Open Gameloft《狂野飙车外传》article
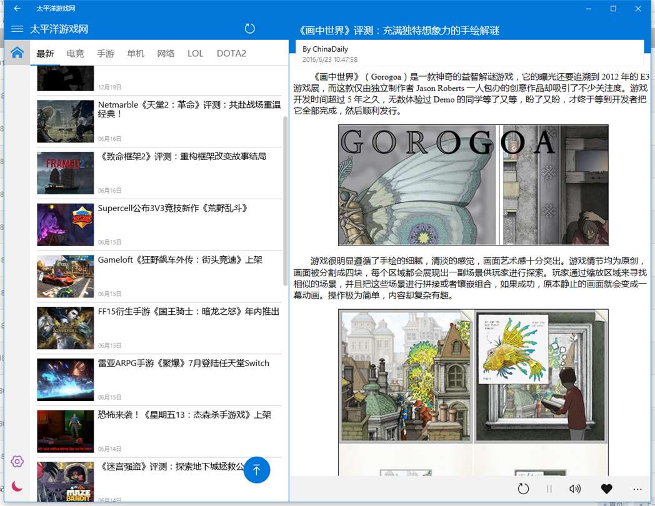The height and width of the screenshot is (506, 655). coord(159,276)
